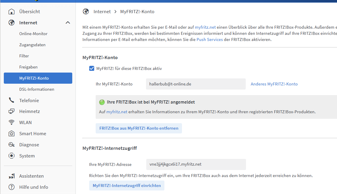Click the Internet globe icon in sidebar

pos(11,23)
